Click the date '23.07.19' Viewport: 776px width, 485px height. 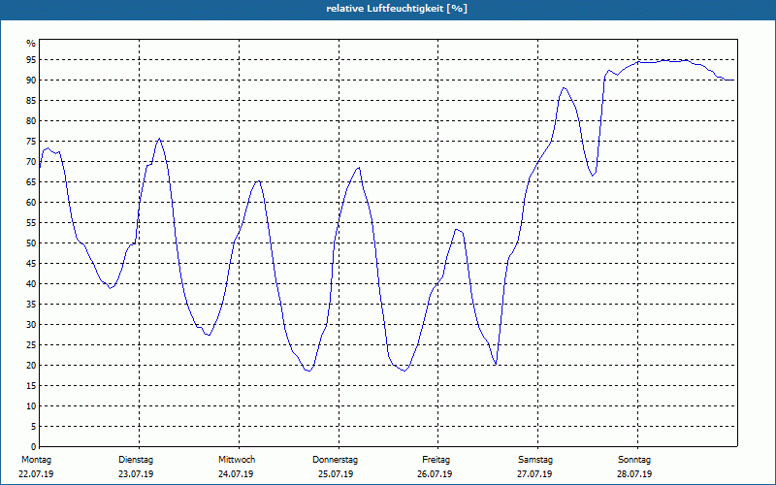[x=136, y=474]
